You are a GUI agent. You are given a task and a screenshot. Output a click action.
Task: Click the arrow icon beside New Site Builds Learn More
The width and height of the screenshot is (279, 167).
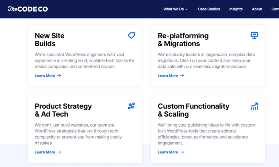[59, 75]
